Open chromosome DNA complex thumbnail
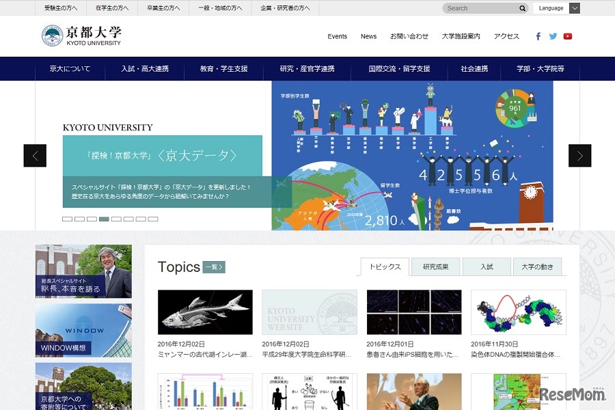This screenshot has height=410, width=615. 519,312
